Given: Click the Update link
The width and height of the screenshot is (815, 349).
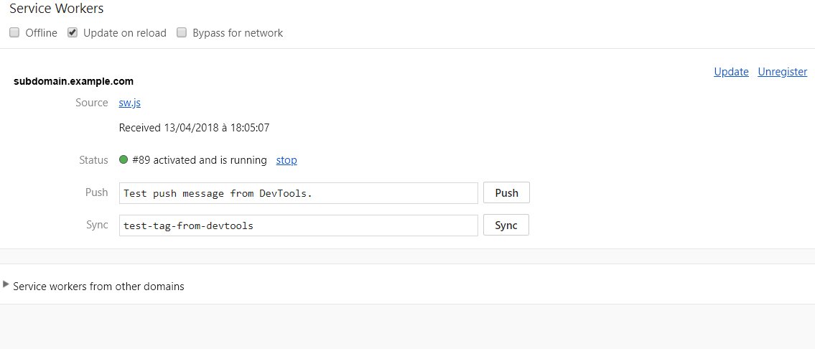Looking at the screenshot, I should click(x=731, y=72).
